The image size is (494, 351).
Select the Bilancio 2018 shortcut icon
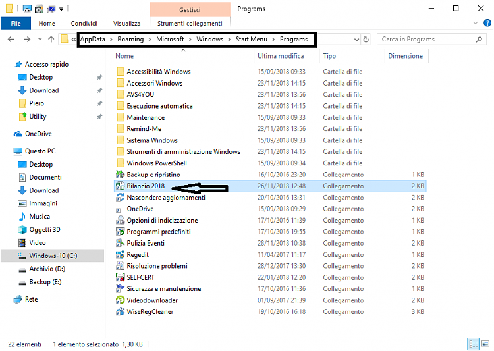(120, 186)
